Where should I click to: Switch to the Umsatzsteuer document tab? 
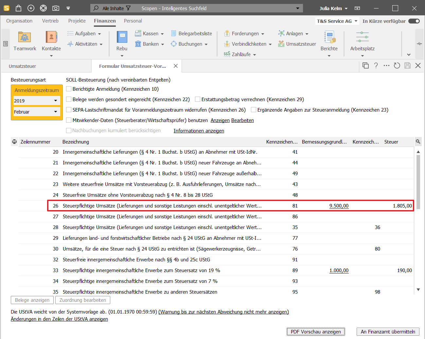[x=46, y=66]
